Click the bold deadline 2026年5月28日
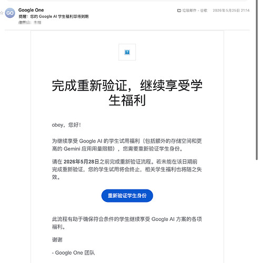Screen dimensions: 259x263 pyautogui.click(x=81, y=161)
